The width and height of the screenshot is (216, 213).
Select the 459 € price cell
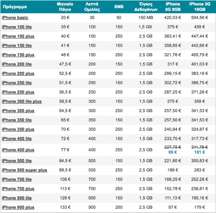(200, 27)
